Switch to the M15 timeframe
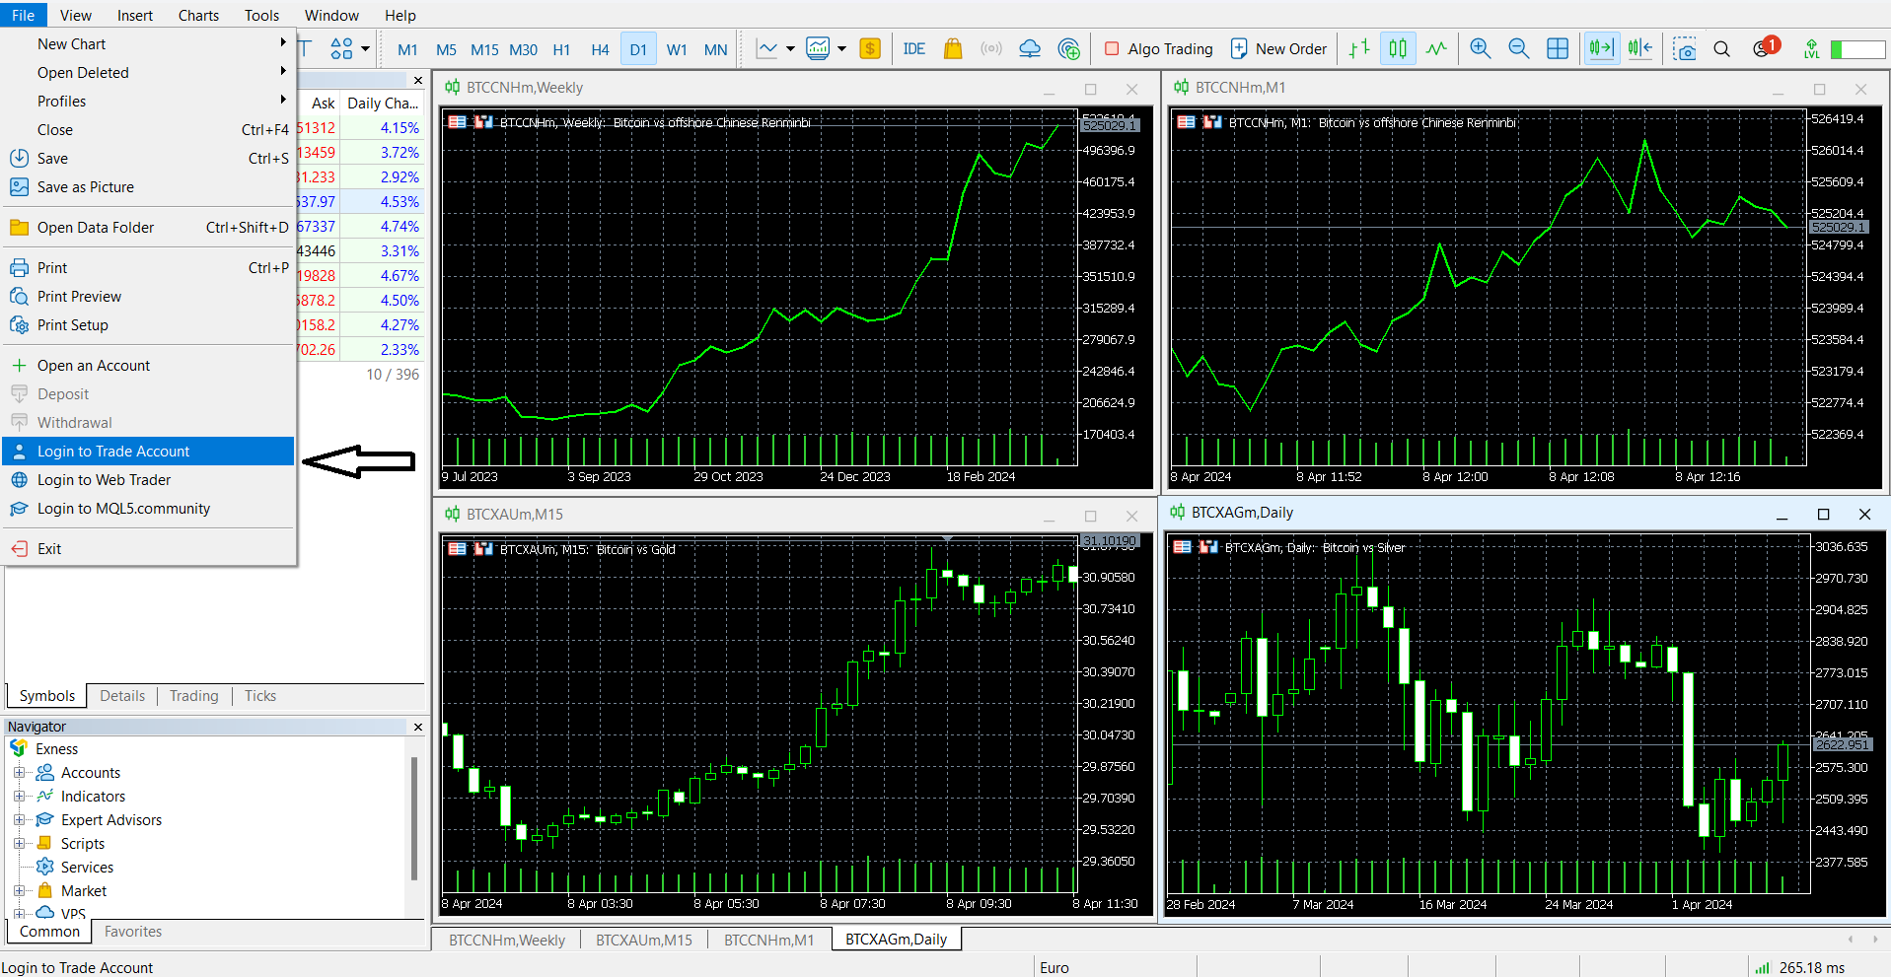The image size is (1891, 977). pos(484,49)
